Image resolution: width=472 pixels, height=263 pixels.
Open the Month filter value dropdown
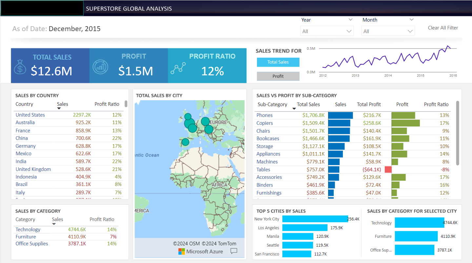(x=388, y=31)
